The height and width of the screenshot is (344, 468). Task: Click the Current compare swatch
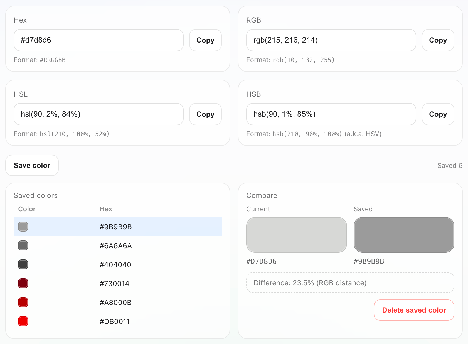[297, 235]
